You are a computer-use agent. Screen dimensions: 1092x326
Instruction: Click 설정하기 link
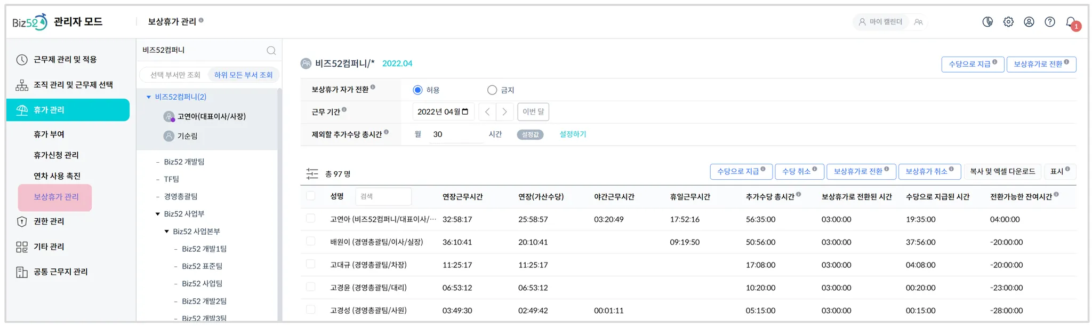pyautogui.click(x=573, y=134)
